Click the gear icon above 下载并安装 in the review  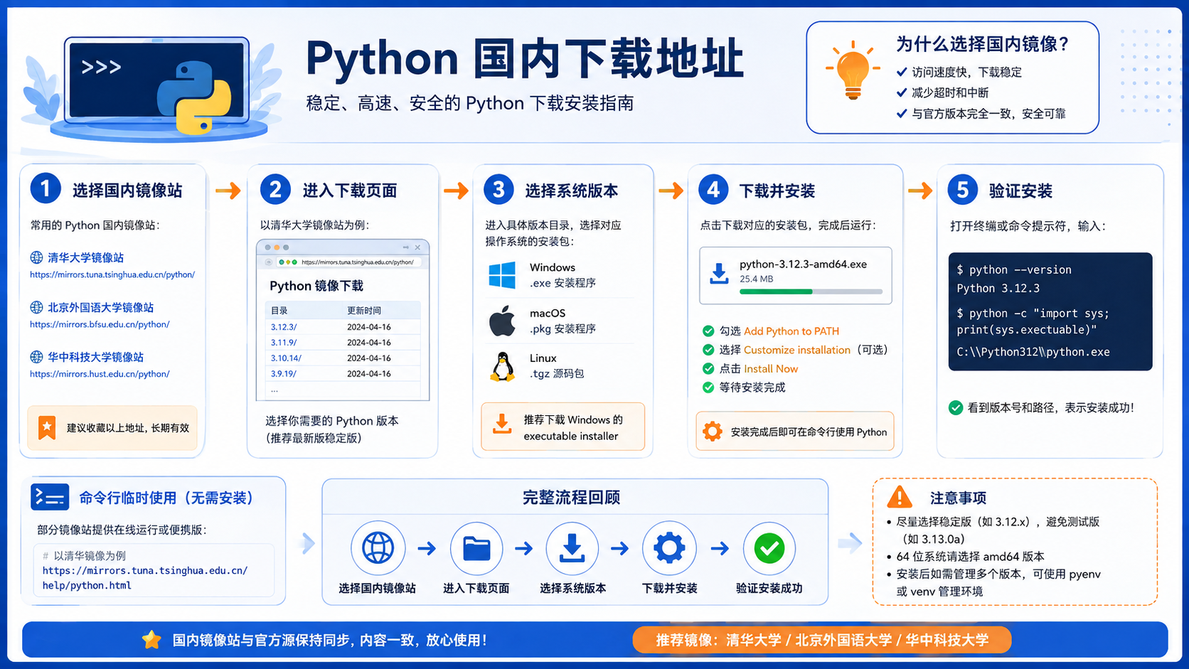click(669, 548)
